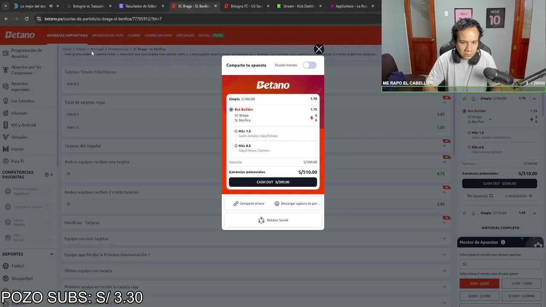Pin the Simple S/150.00 bet
546x307 pixels.
[465, 213]
